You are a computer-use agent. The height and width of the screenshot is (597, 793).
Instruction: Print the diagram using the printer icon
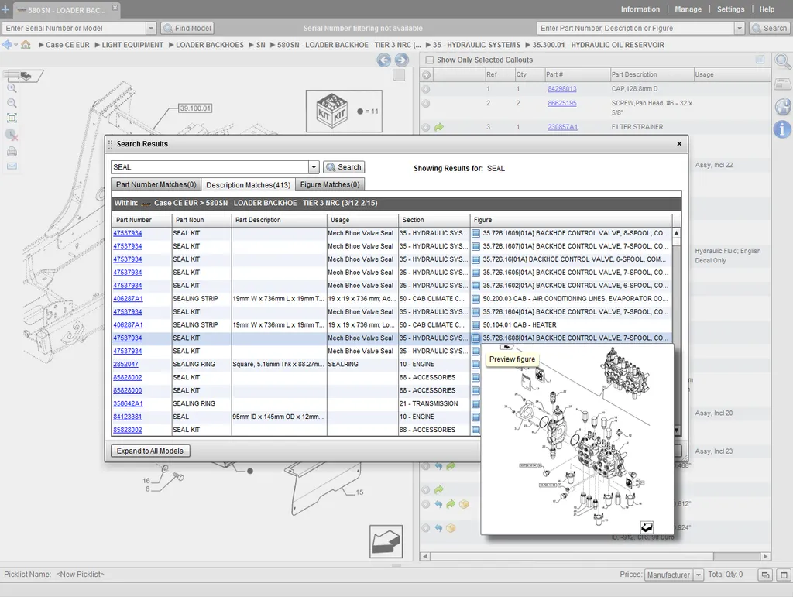12,151
